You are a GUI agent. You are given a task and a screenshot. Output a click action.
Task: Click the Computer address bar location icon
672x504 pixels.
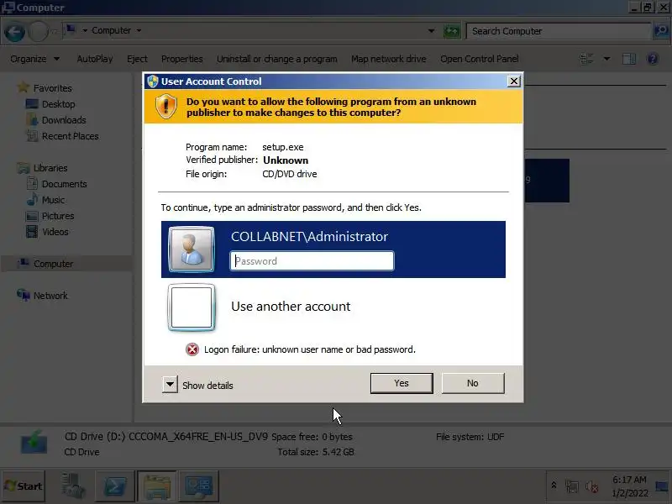(x=71, y=30)
